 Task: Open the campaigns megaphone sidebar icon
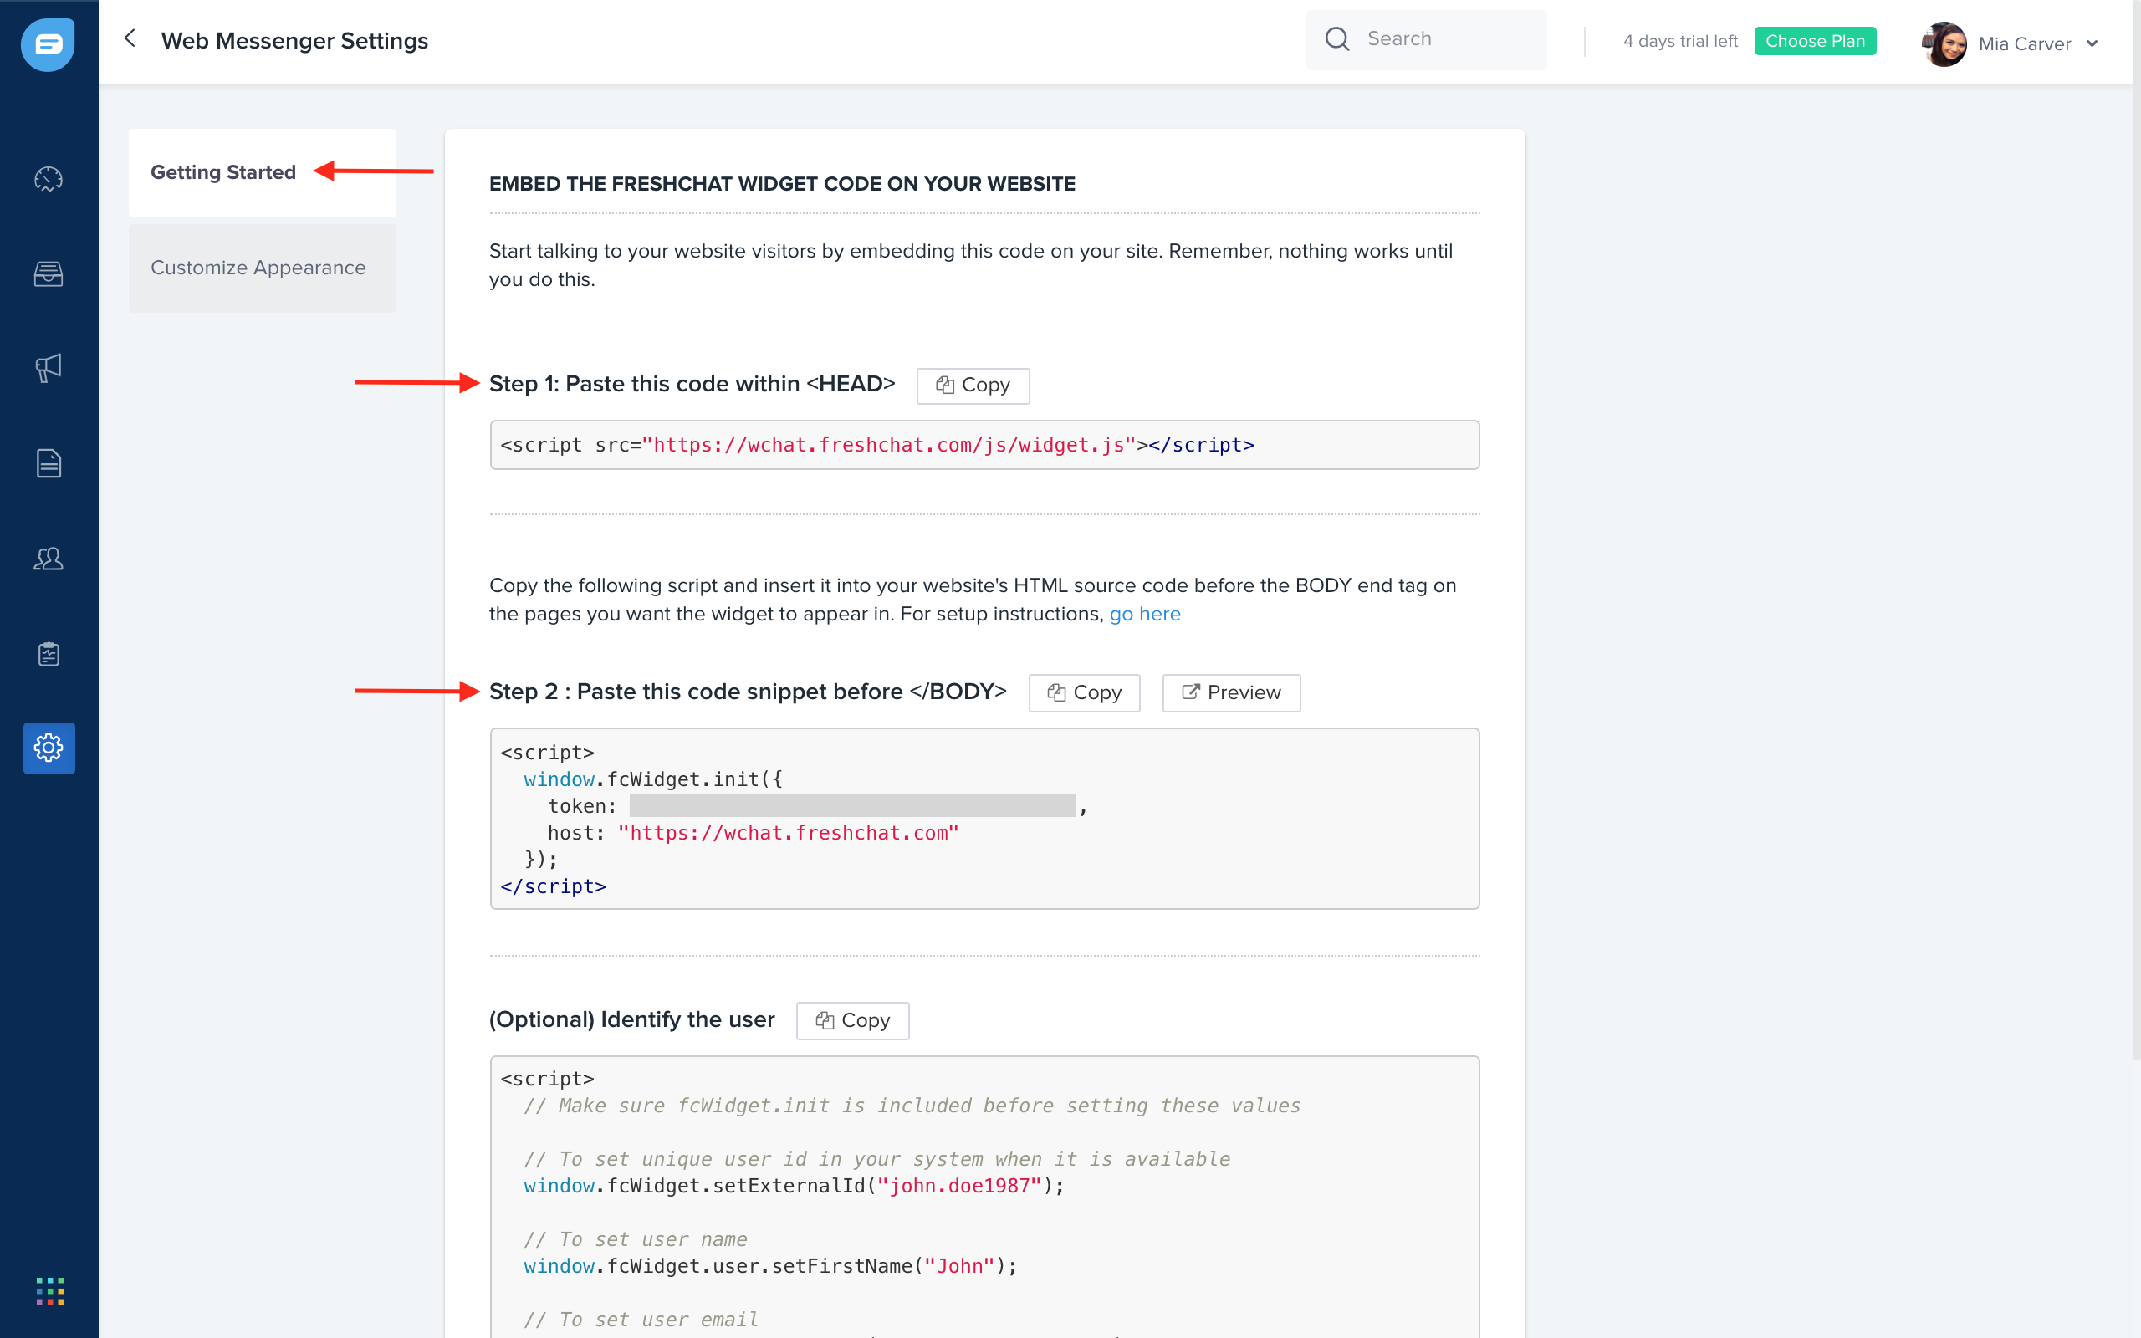pyautogui.click(x=49, y=368)
